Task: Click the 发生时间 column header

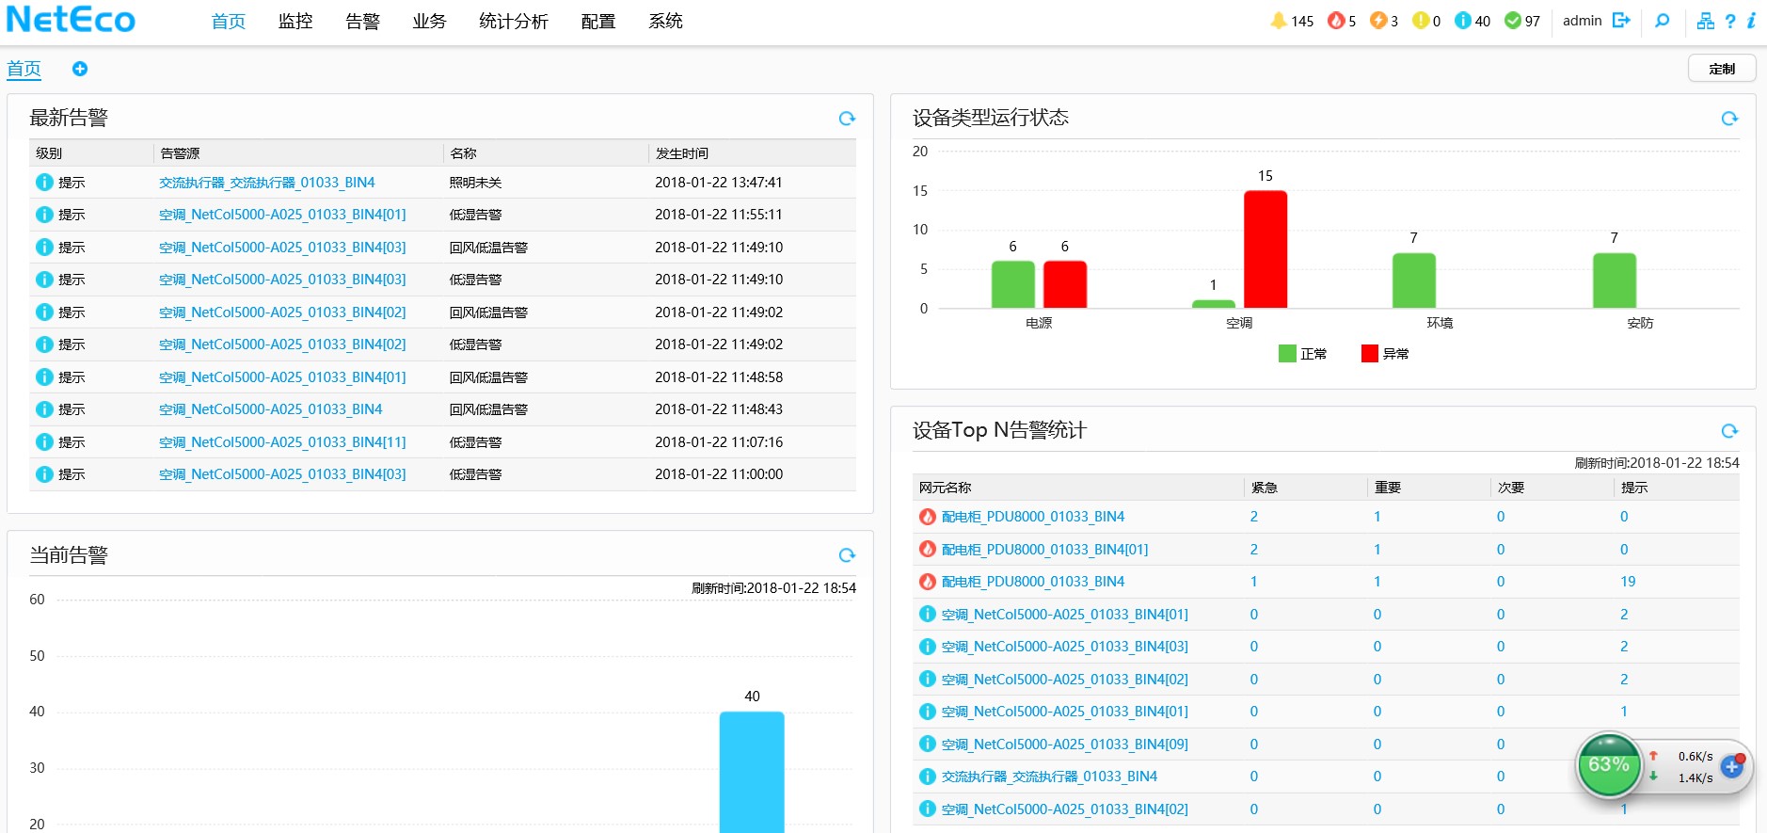Action: [x=682, y=153]
